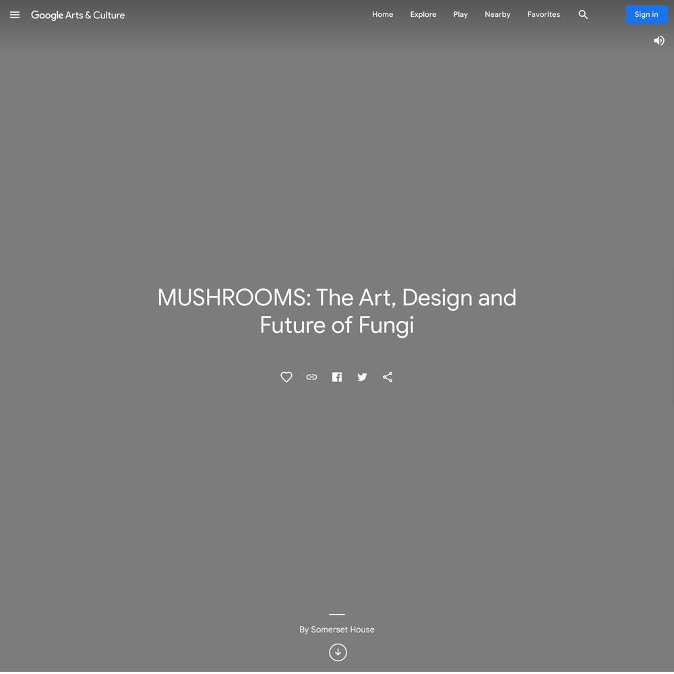Favorite this story with the heart icon
674x674 pixels.
(x=286, y=377)
